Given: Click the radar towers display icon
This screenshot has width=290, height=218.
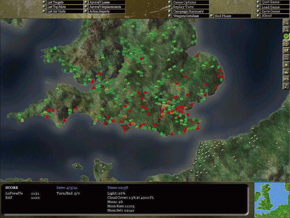Looking at the screenshot, I should point(286,58).
